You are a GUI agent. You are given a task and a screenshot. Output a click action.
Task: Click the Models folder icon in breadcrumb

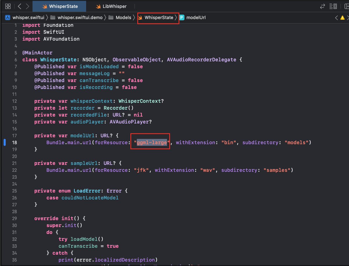[x=111, y=17]
